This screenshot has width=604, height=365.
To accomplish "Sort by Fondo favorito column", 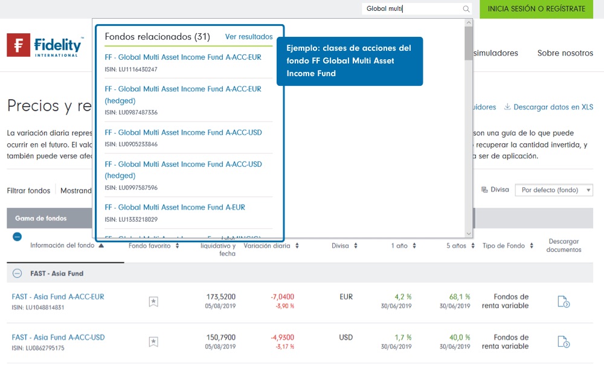I will click(177, 245).
